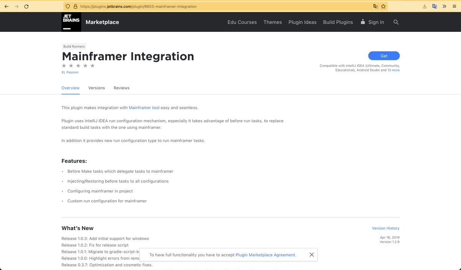The width and height of the screenshot is (461, 270).
Task: Click 'Release 1.0.2: Fix for release script'
Action: (x=95, y=245)
